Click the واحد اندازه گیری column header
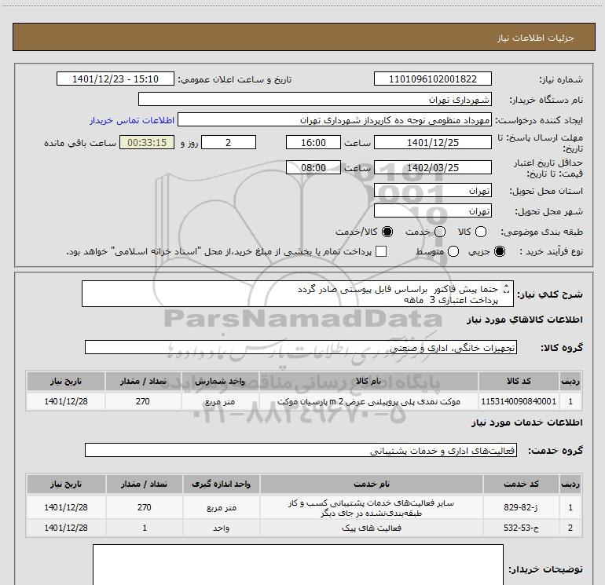This screenshot has height=585, width=605. coord(221,484)
